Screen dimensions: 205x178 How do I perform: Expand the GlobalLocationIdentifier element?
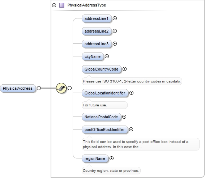tap(131, 93)
